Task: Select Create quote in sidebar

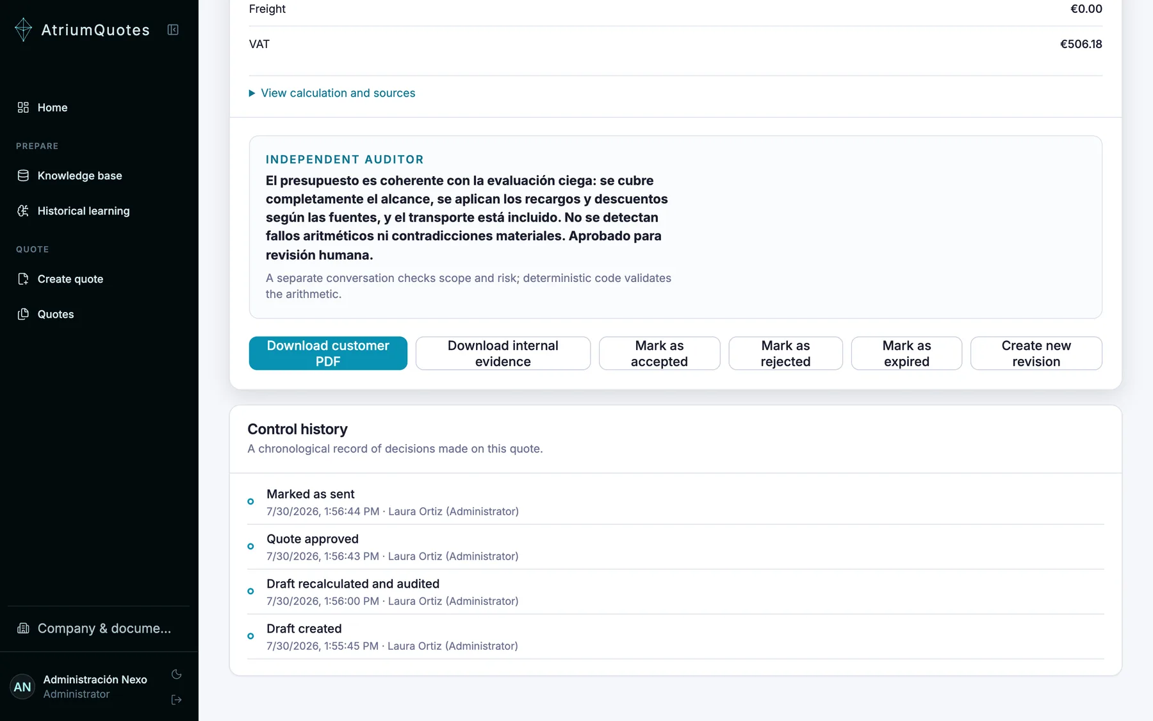Action: click(x=99, y=279)
